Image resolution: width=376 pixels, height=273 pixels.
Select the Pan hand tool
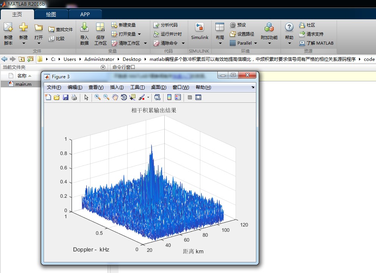[115, 97]
